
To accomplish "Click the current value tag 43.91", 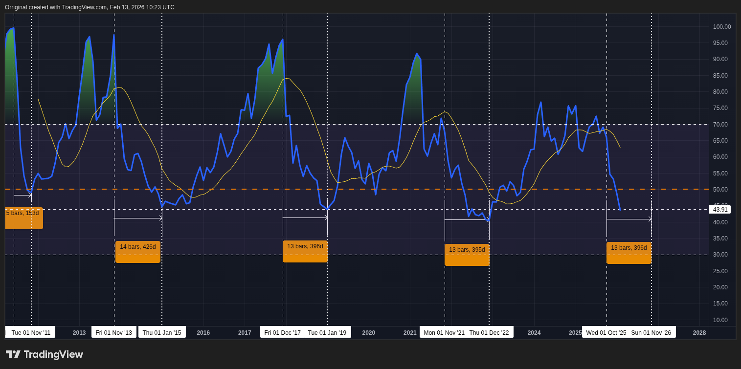I will (720, 209).
